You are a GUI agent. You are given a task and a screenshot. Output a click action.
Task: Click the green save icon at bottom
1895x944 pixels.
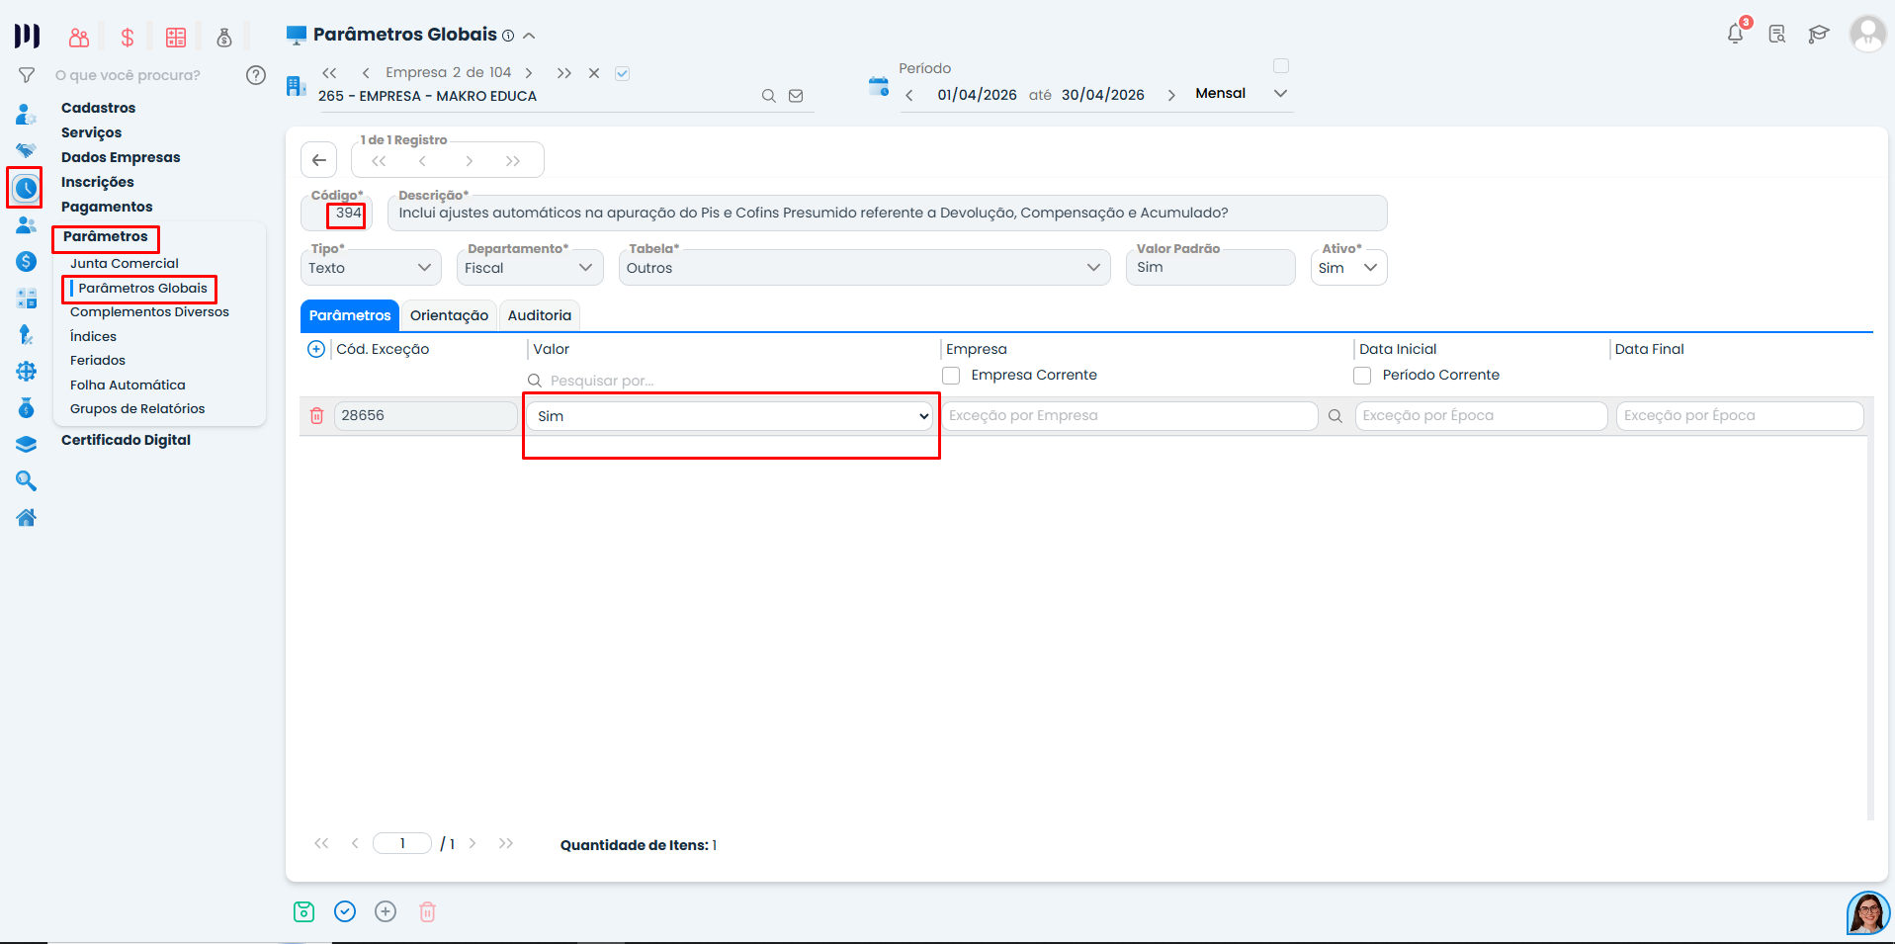coord(304,912)
